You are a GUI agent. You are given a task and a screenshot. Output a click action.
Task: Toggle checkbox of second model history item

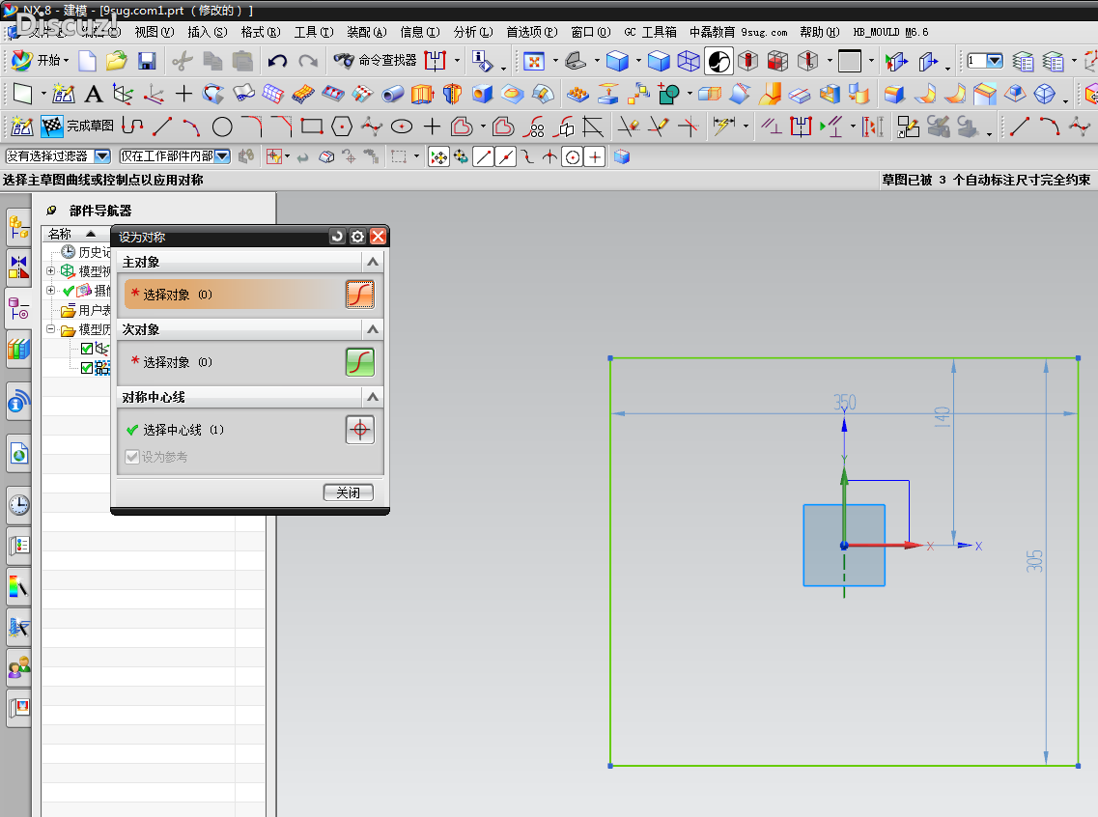pyautogui.click(x=87, y=368)
